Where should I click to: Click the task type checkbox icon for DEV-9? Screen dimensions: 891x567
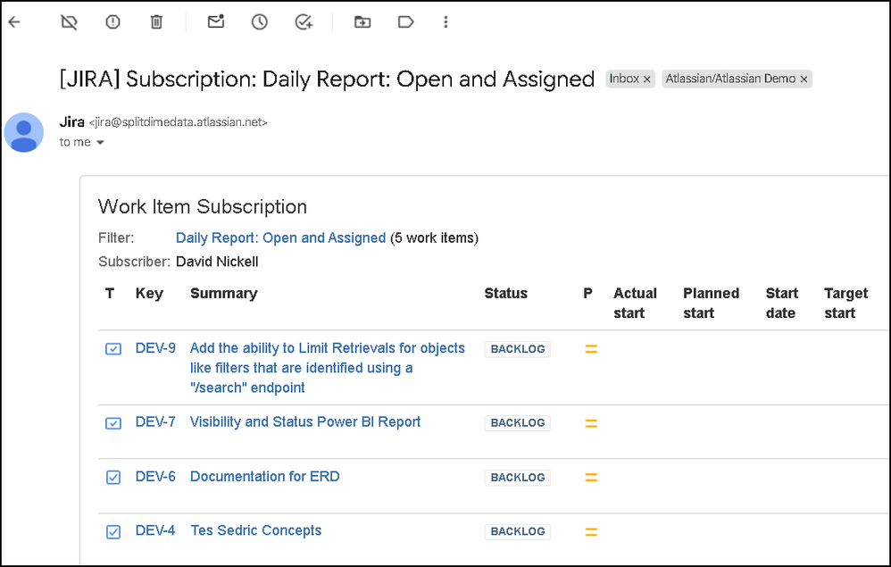click(113, 349)
